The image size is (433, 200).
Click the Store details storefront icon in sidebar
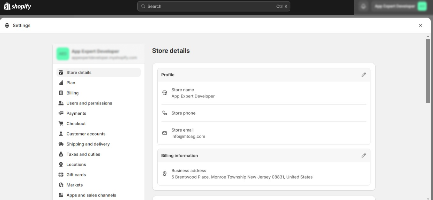61,73
